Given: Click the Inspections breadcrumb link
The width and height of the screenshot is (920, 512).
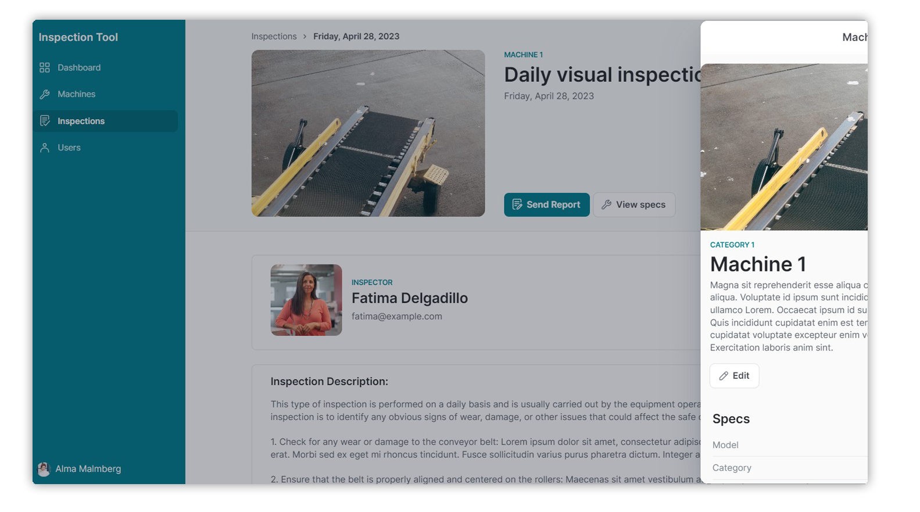Looking at the screenshot, I should (274, 36).
